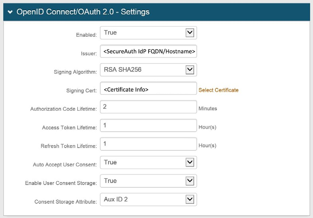Collapse the OpenID Connect/OAuth 2.0 Settings section
313x218 pixels.
pyautogui.click(x=10, y=12)
